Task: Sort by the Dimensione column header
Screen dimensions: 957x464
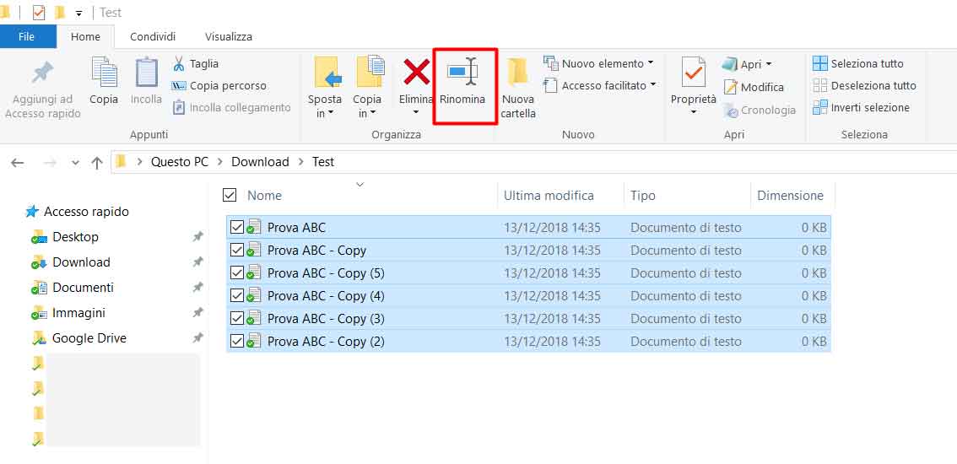Action: coord(792,196)
